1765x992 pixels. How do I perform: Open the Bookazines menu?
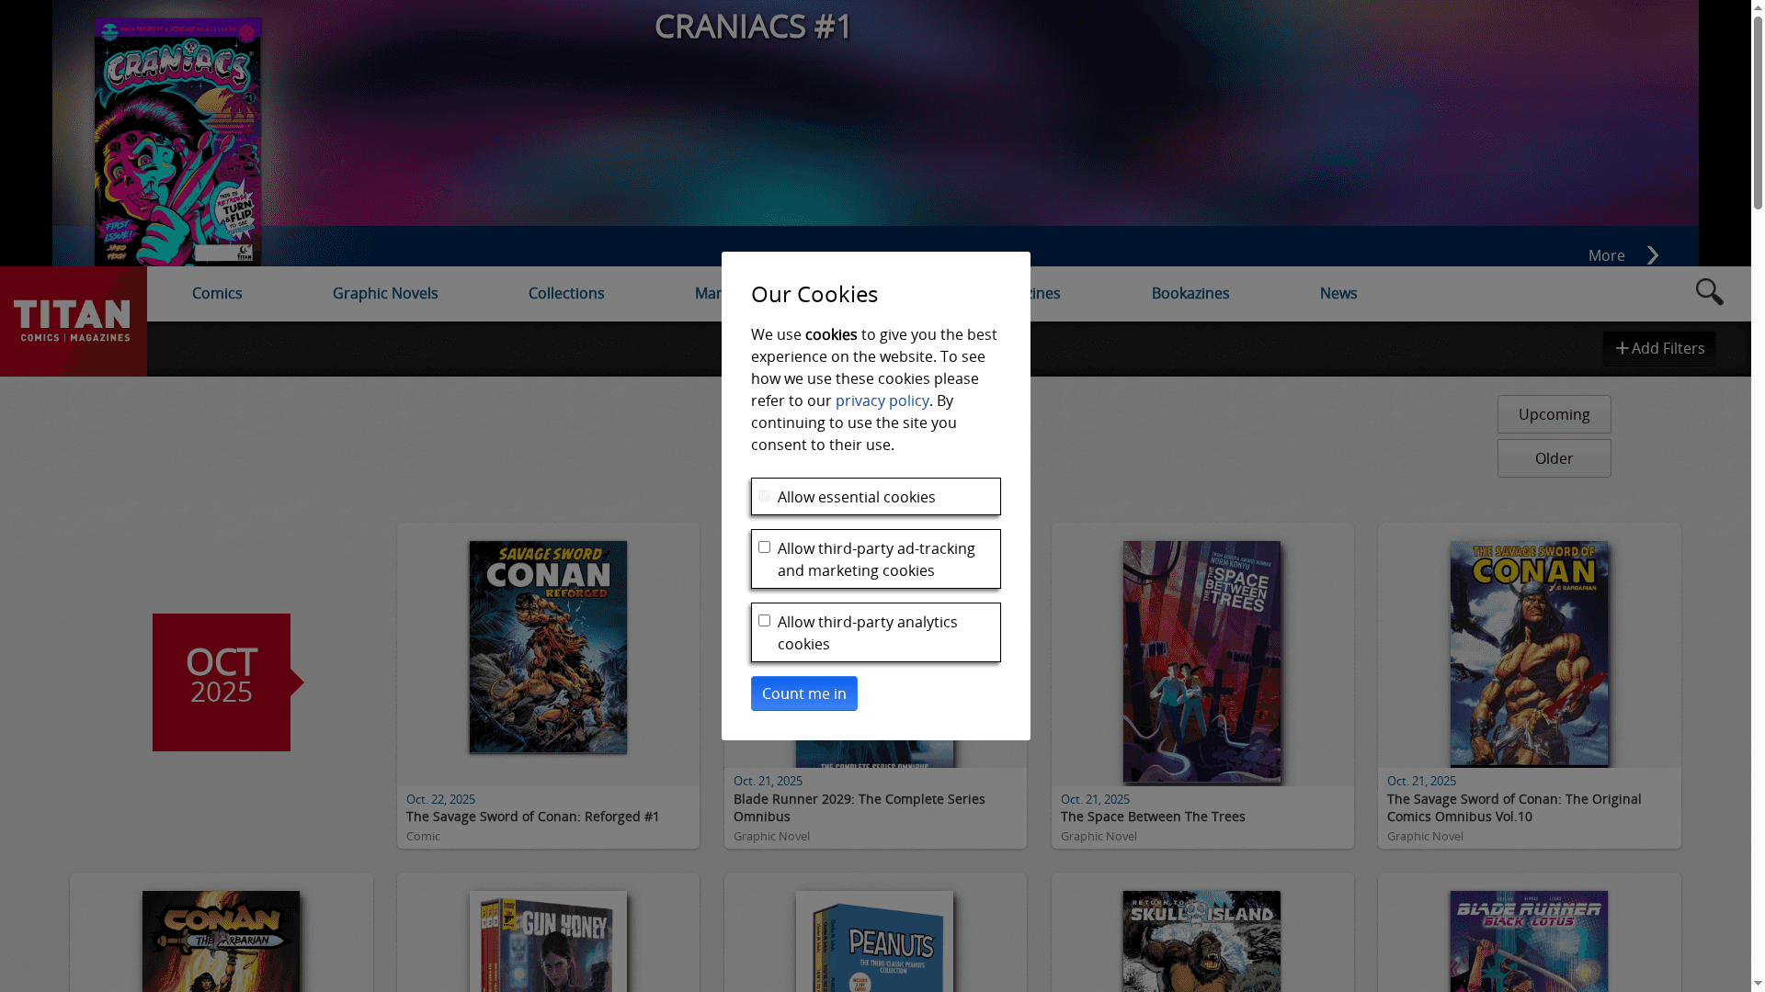1190,293
